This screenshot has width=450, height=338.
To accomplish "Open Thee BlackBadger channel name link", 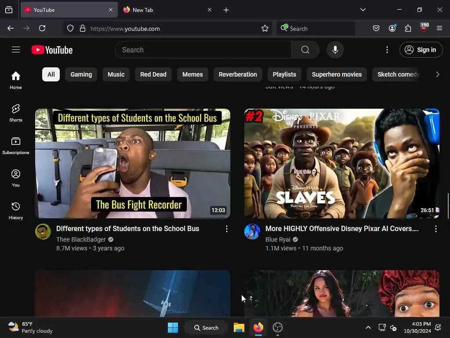I will pos(81,239).
